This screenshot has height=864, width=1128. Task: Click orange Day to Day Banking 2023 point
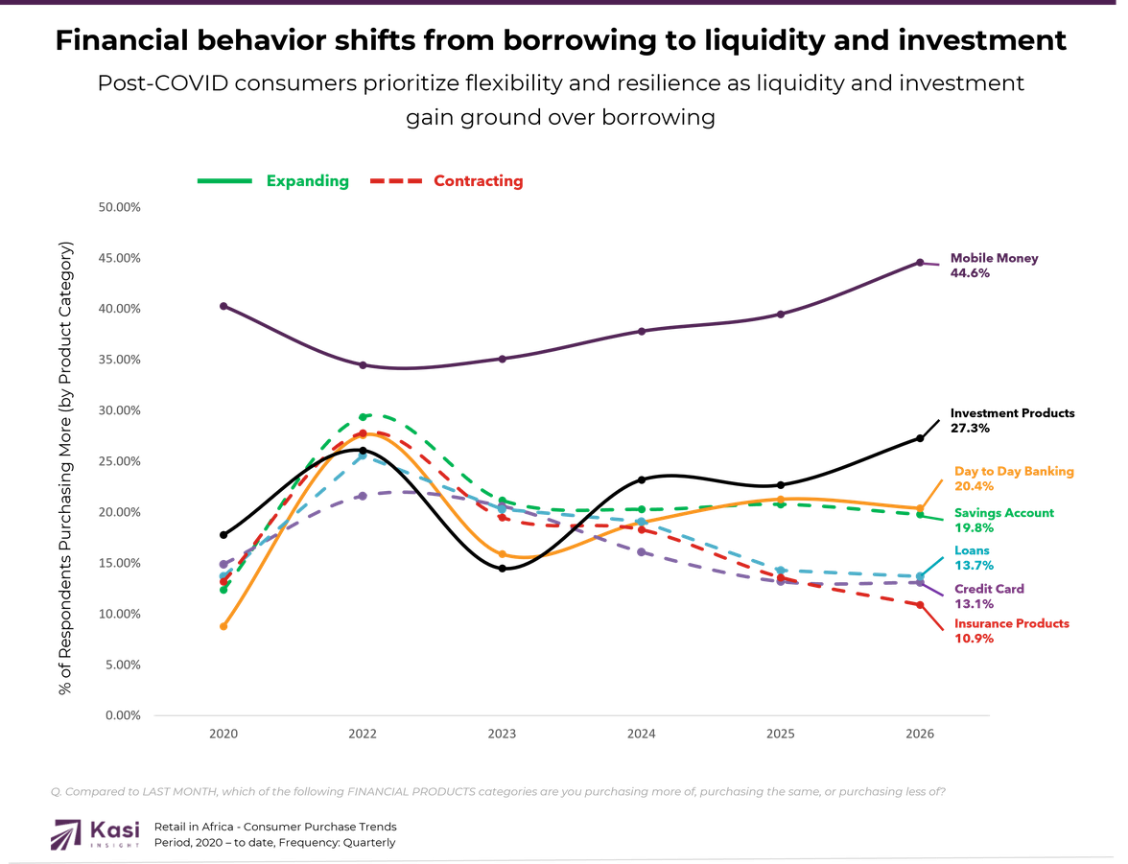tap(502, 553)
